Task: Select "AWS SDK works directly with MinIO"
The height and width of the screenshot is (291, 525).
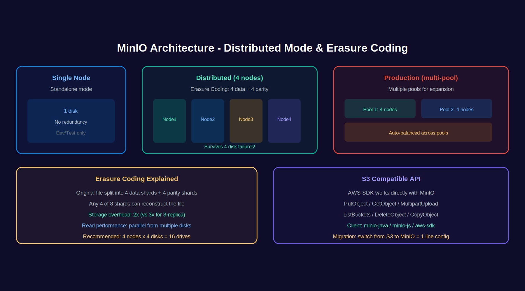Action: [x=391, y=193]
